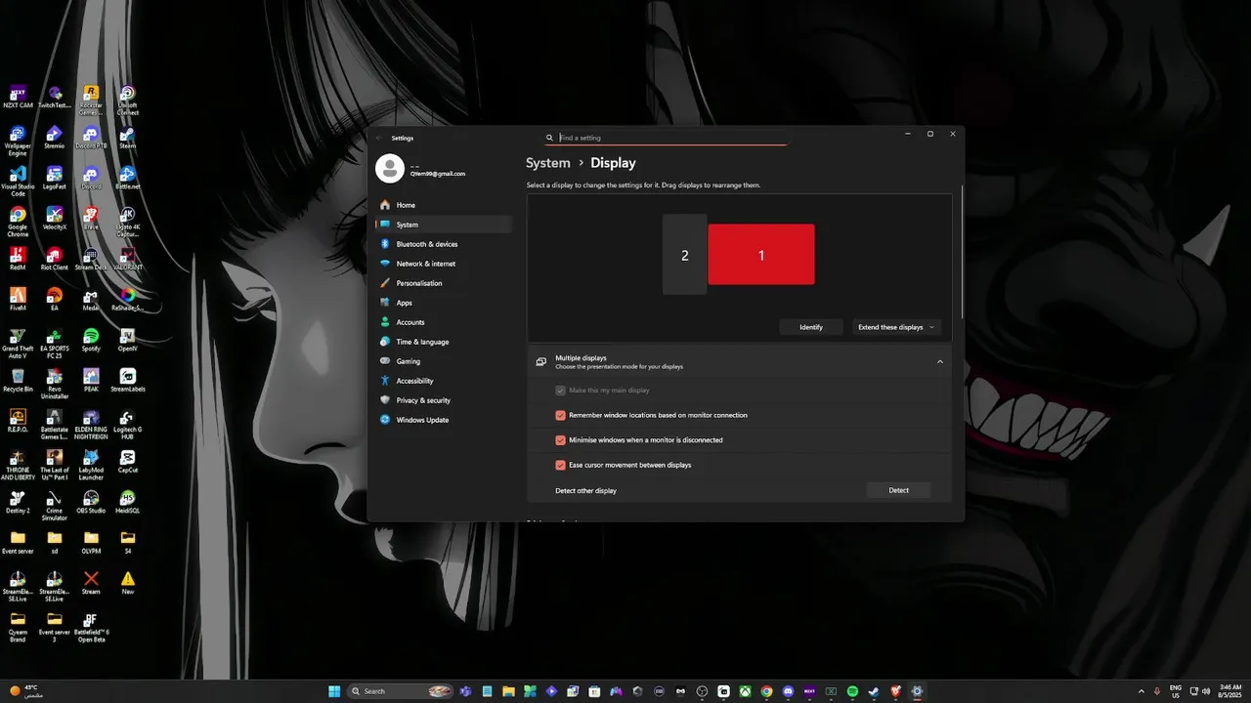The image size is (1251, 703).
Task: Select Wallpaper Engine desktop icon
Action: pos(18,141)
